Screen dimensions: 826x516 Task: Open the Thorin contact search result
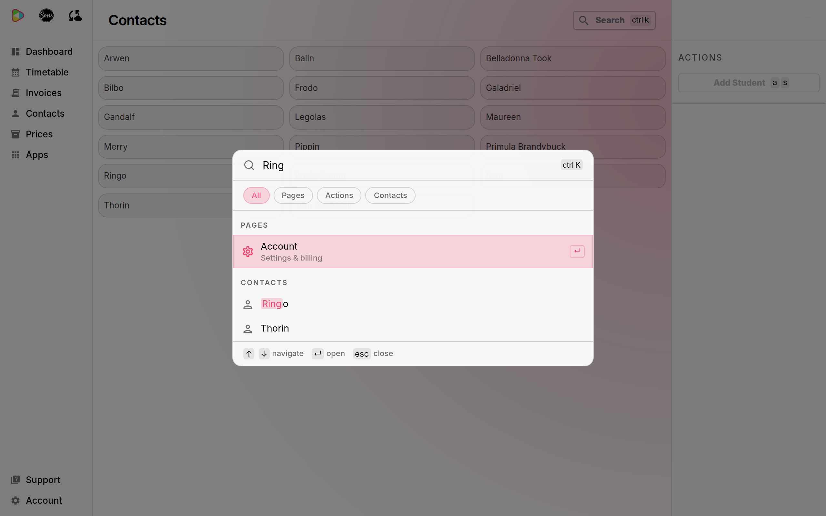click(413, 329)
